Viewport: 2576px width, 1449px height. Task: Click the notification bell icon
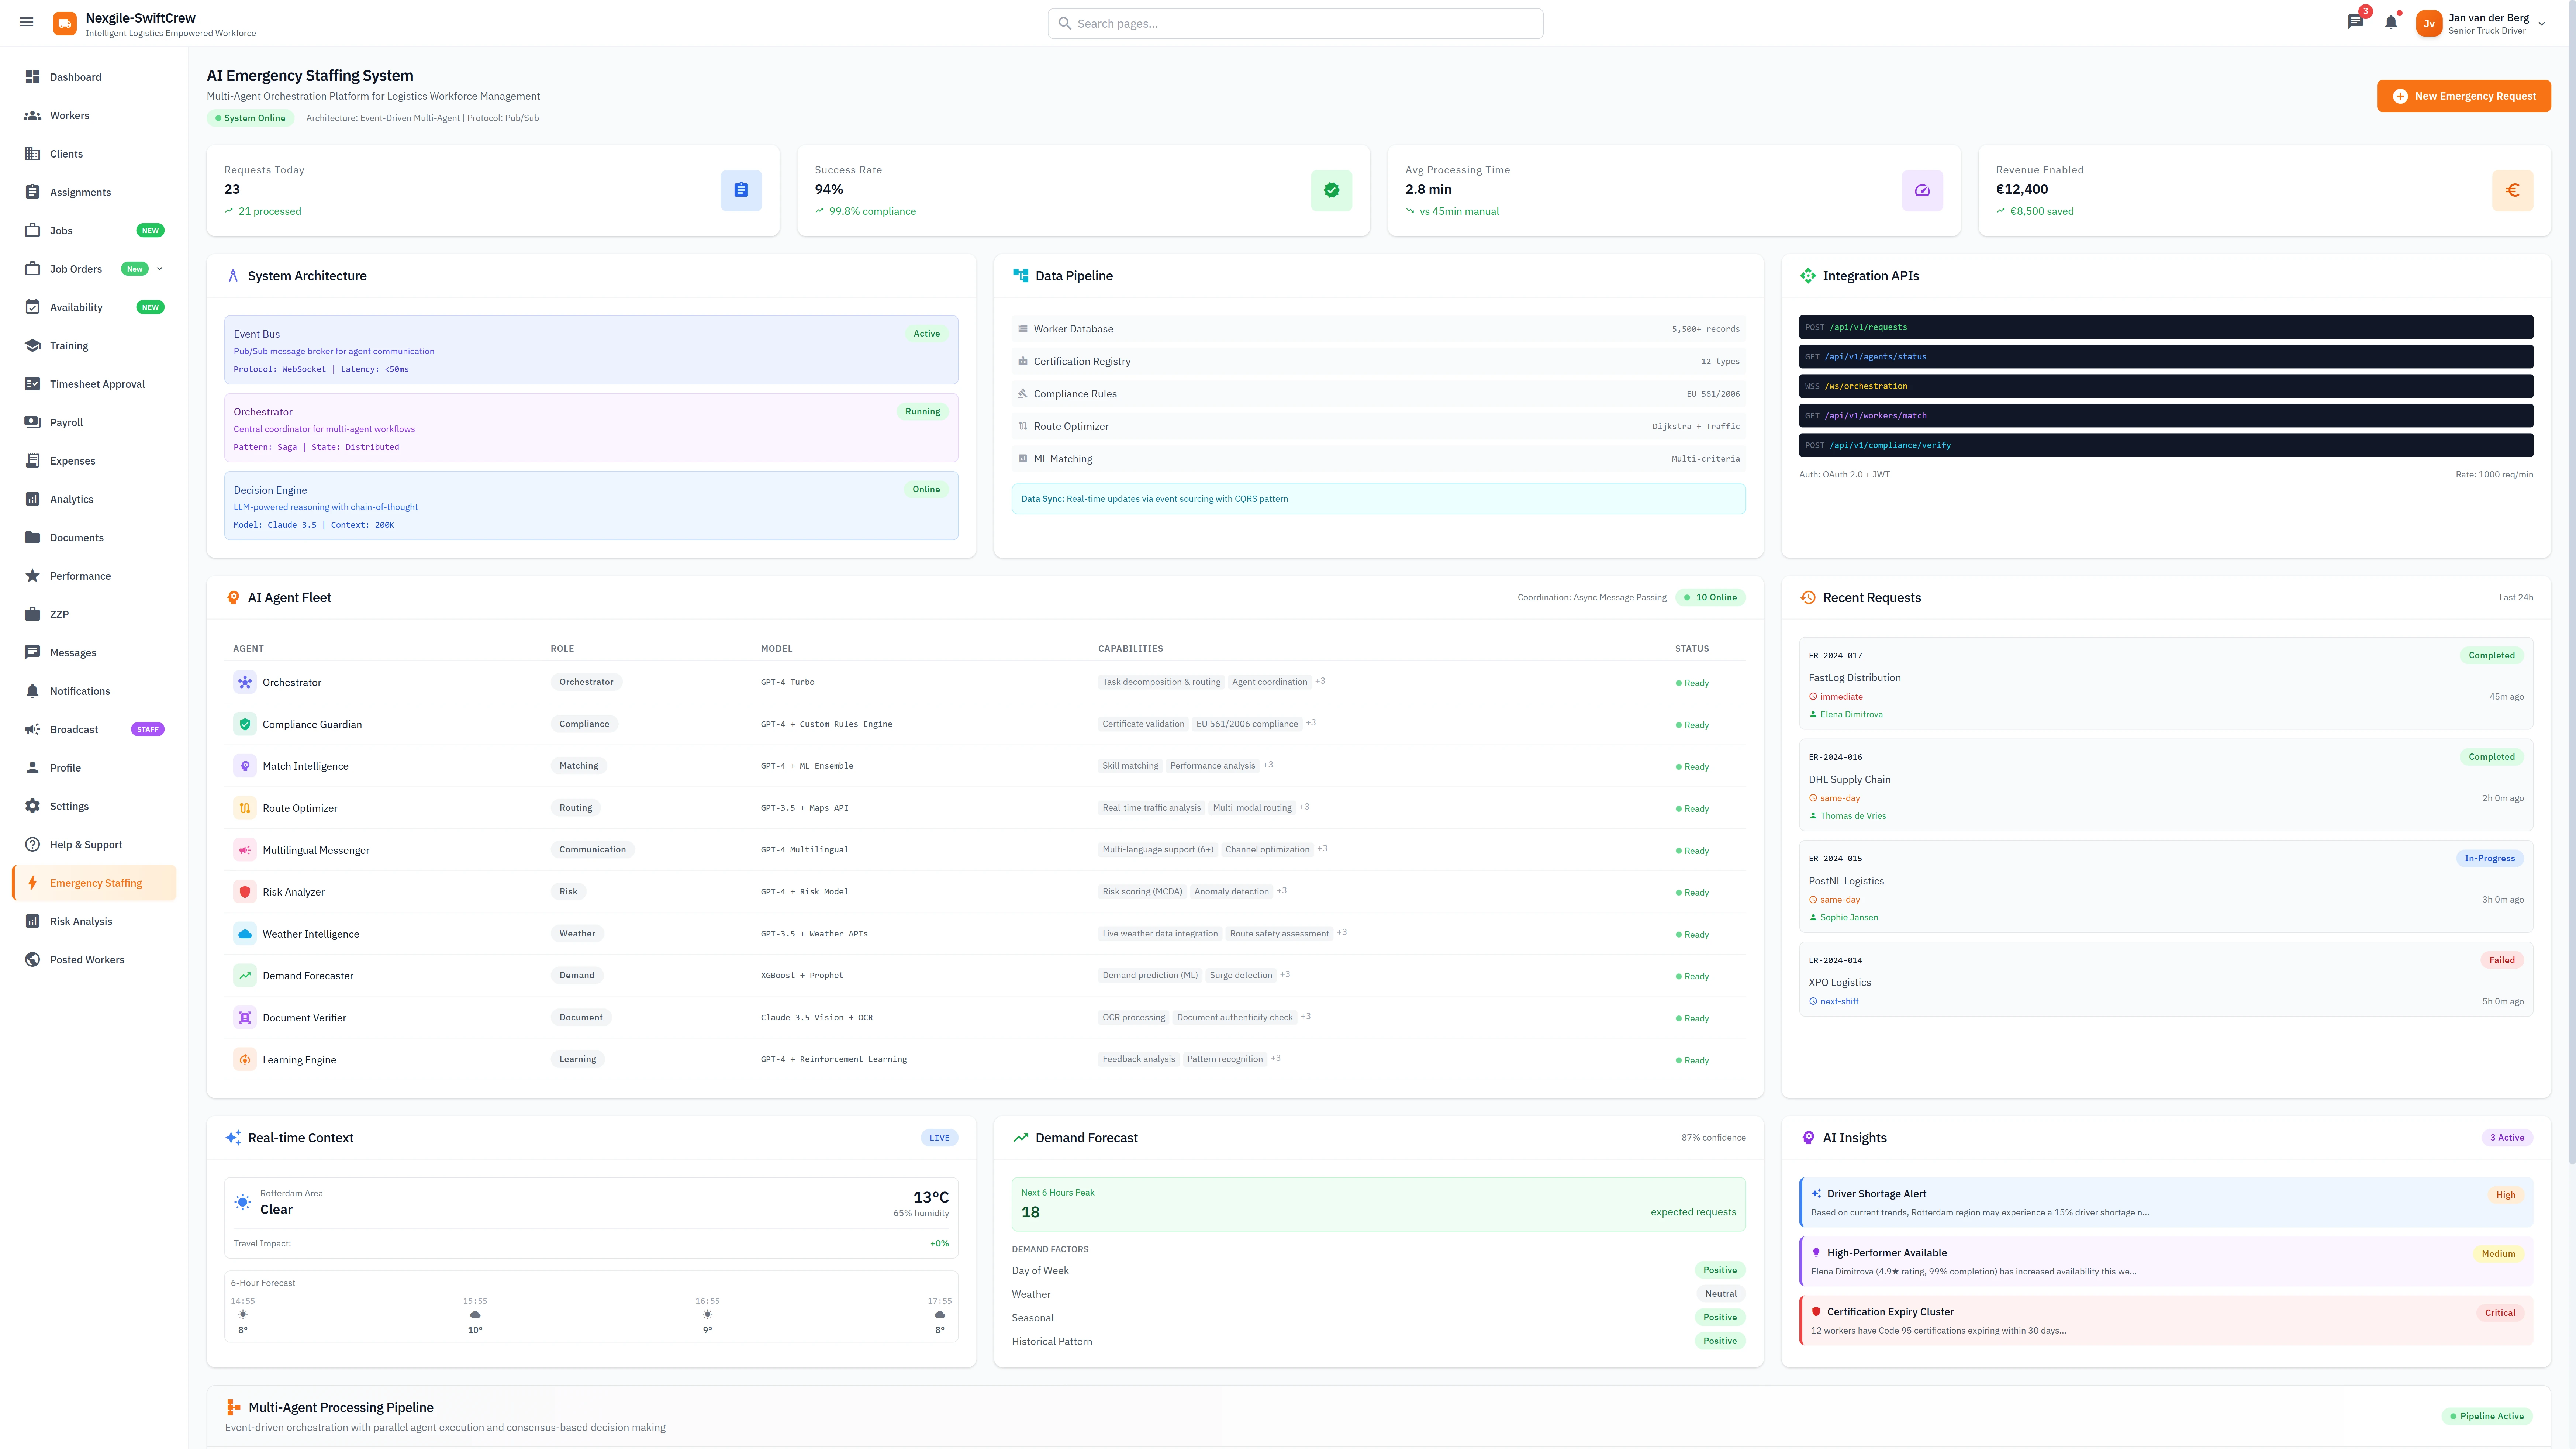pyautogui.click(x=2391, y=22)
